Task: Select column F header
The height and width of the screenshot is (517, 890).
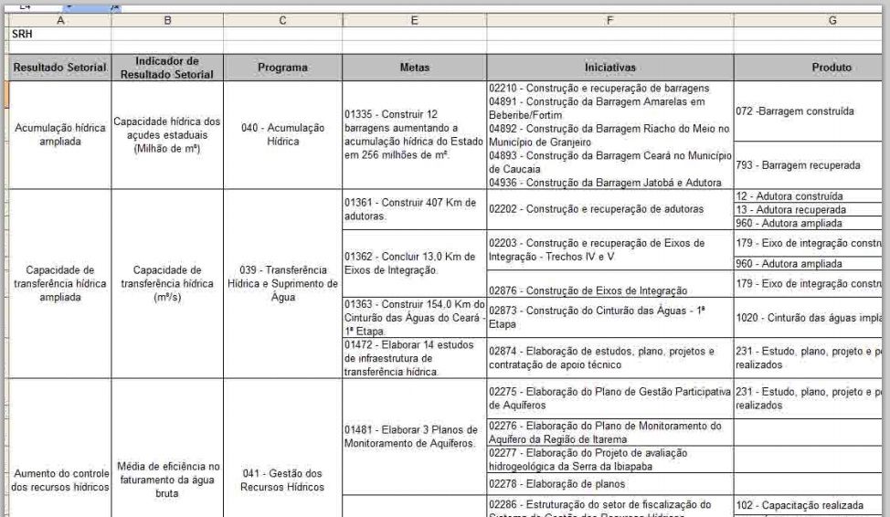Action: (609, 18)
